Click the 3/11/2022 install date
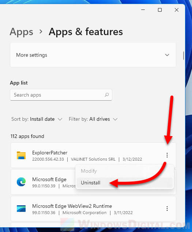Screen dimensions: 192x232 (123, 213)
